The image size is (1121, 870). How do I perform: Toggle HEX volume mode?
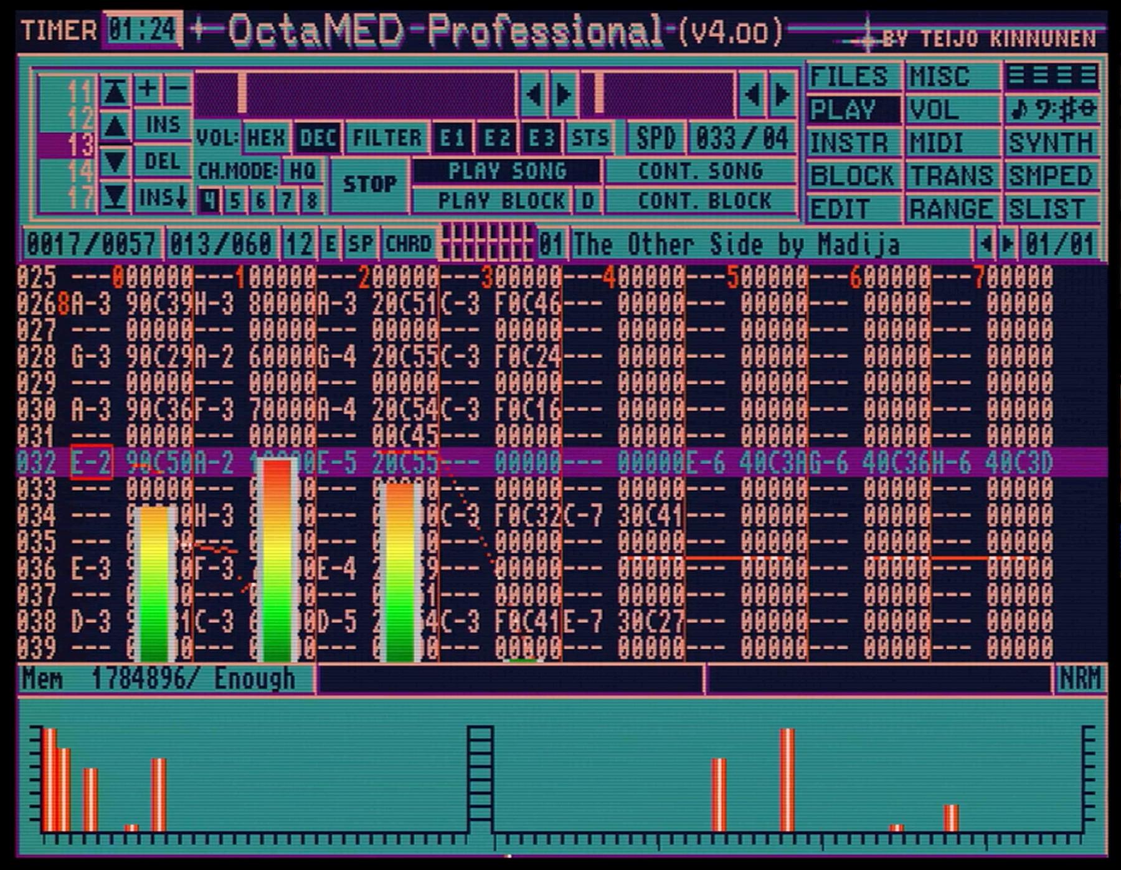tap(266, 138)
